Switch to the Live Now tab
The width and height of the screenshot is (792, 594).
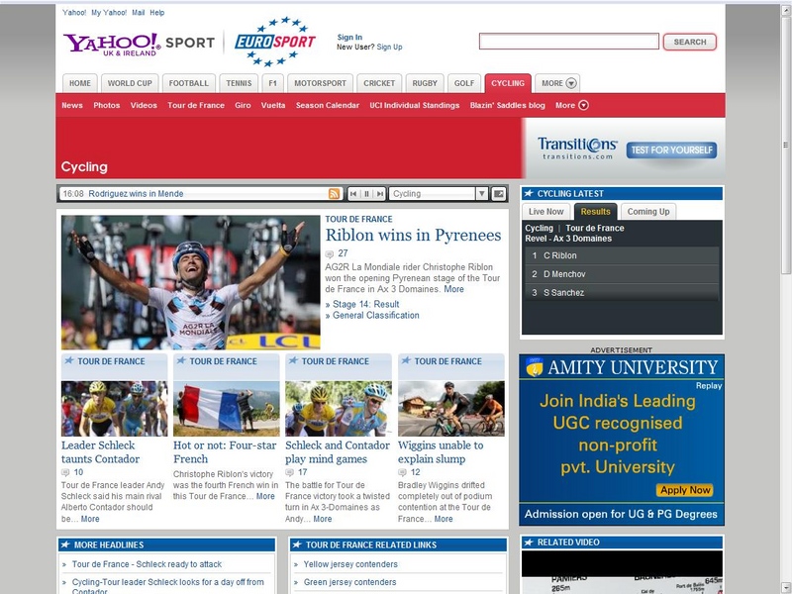(545, 211)
